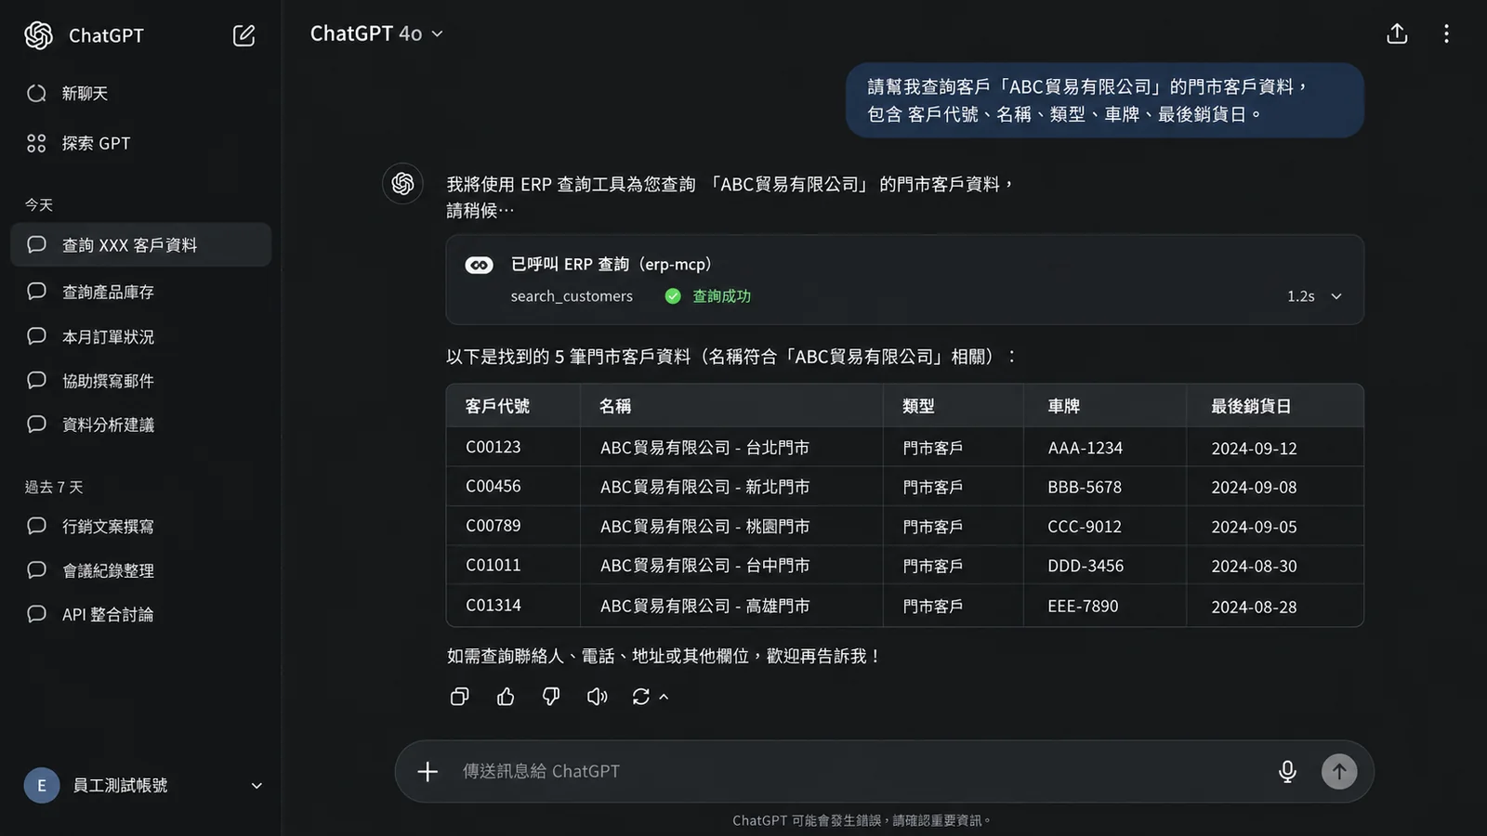Open the three-dot more options menu
This screenshot has width=1487, height=836.
(1446, 34)
